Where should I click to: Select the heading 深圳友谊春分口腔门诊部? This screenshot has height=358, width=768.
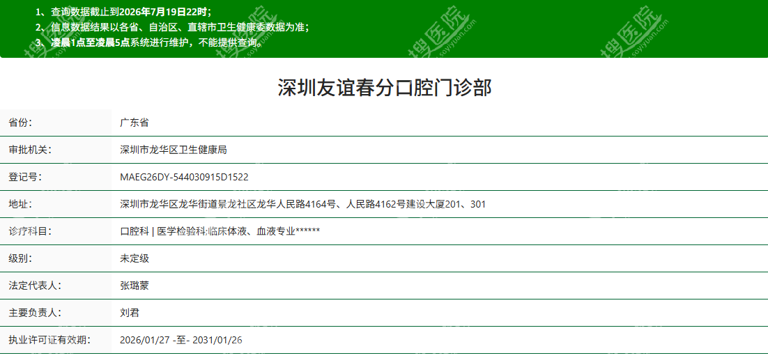tap(384, 88)
